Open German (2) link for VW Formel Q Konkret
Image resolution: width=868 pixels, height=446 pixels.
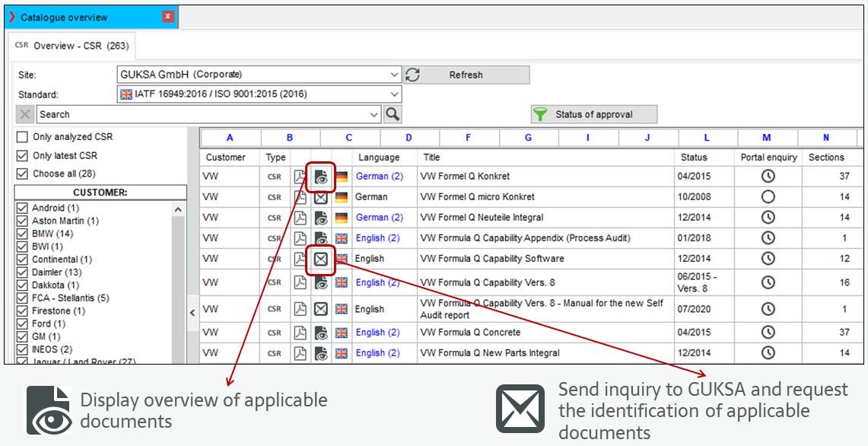[380, 176]
